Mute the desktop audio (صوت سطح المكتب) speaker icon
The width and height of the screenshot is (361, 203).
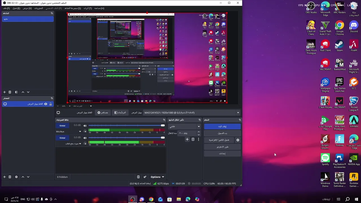(85, 138)
